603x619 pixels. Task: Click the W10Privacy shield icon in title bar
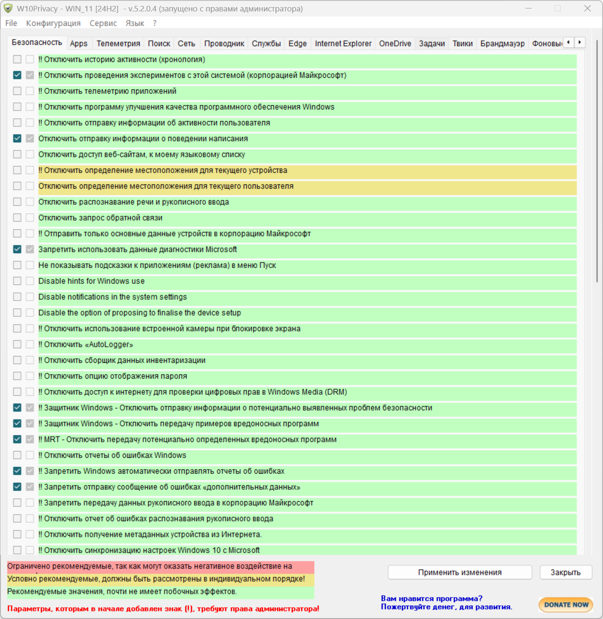[x=8, y=8]
